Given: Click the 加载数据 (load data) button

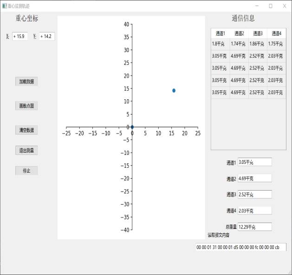Looking at the screenshot, I should 26,82.
